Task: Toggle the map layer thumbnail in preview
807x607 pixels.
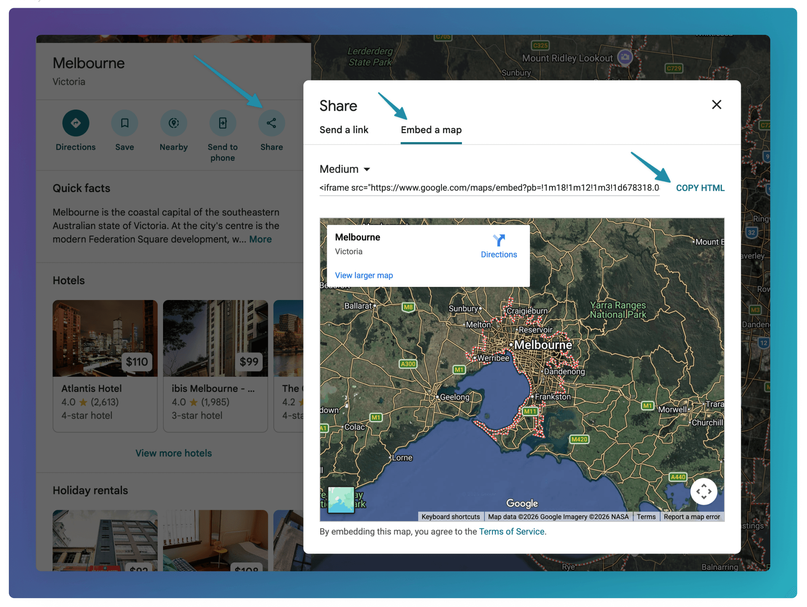Action: click(x=341, y=500)
